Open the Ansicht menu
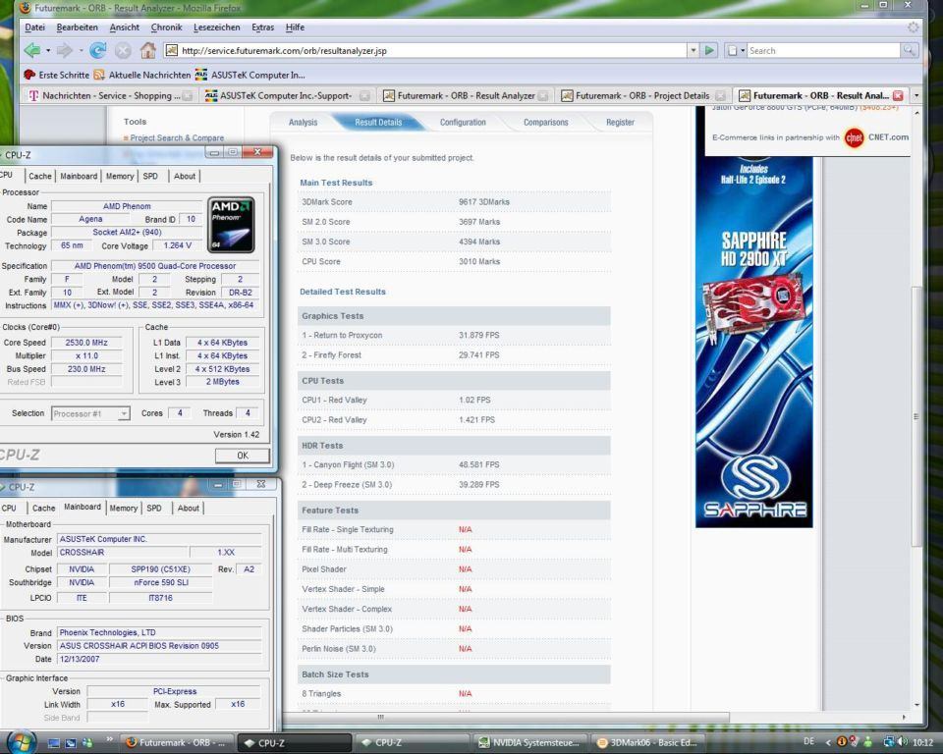This screenshot has height=754, width=943. [125, 27]
